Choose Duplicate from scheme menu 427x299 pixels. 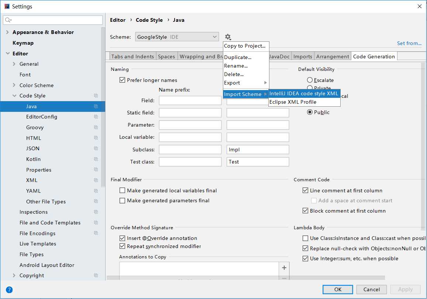(x=246, y=57)
